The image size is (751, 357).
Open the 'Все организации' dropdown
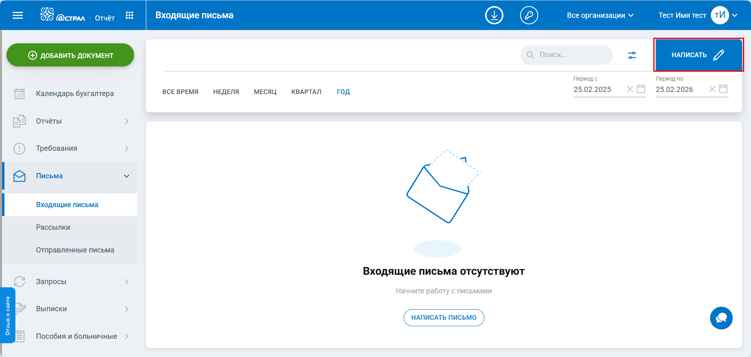[600, 15]
